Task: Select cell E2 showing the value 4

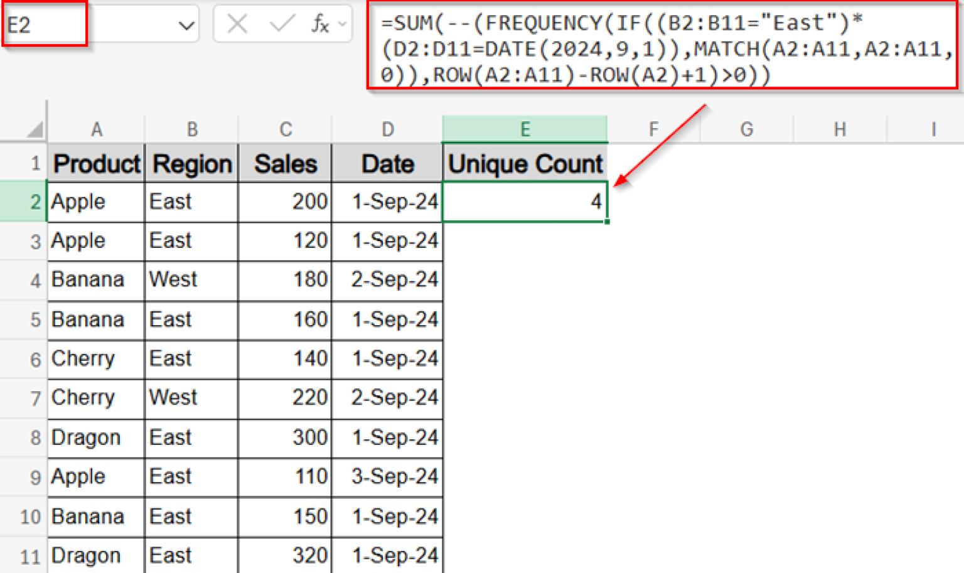Action: (x=525, y=201)
